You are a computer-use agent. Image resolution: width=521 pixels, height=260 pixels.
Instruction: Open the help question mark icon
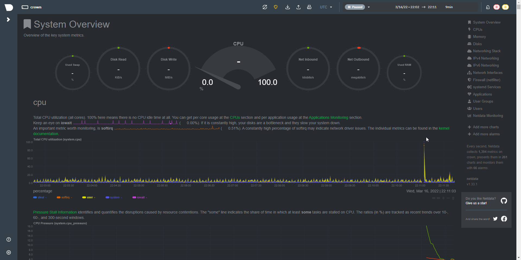tap(9, 239)
